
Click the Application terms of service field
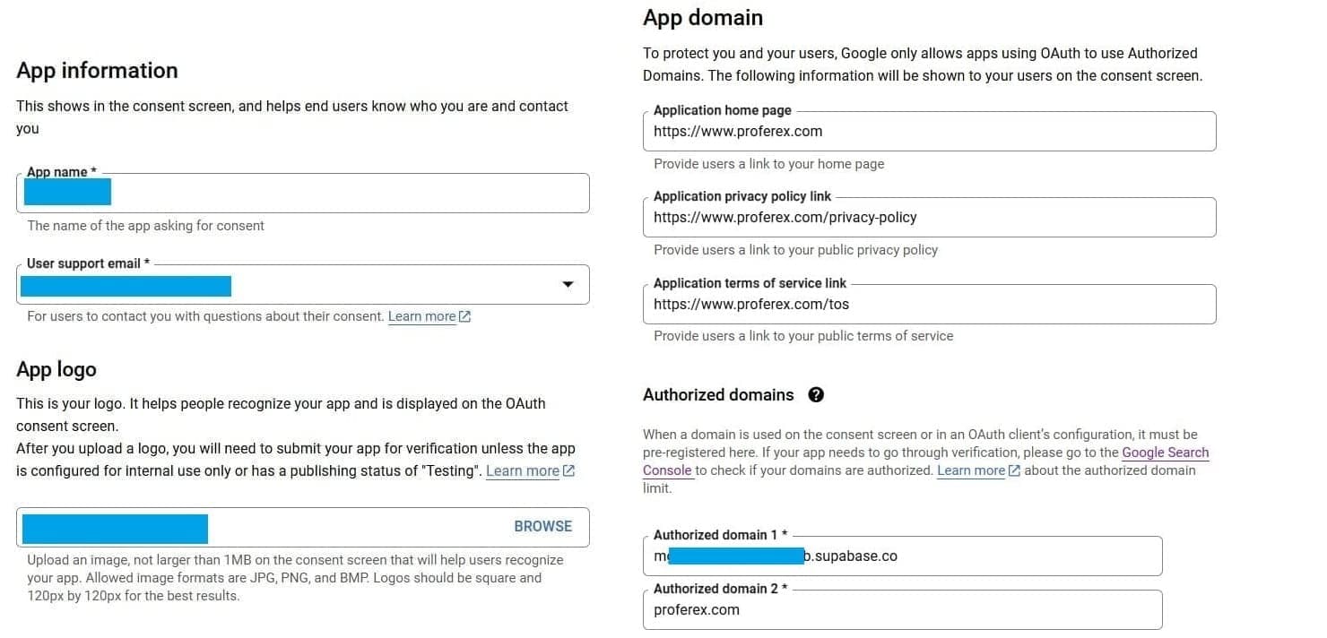(929, 304)
